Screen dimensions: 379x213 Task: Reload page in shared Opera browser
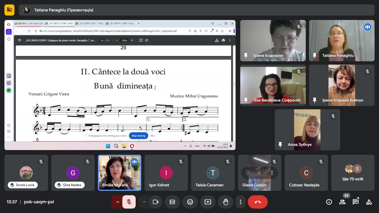29,31
